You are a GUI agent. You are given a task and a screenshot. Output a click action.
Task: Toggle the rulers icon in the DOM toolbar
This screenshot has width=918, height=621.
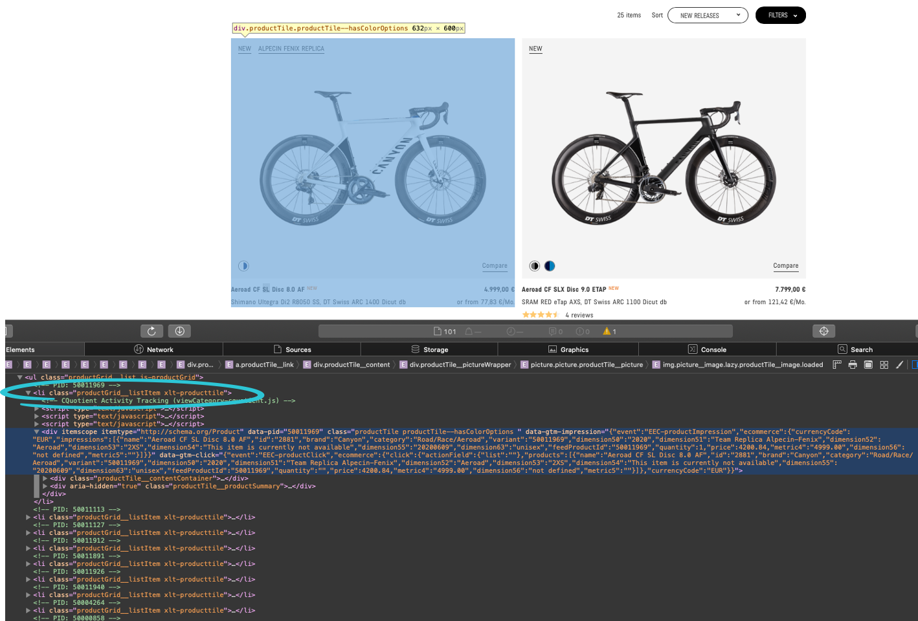[x=837, y=365]
